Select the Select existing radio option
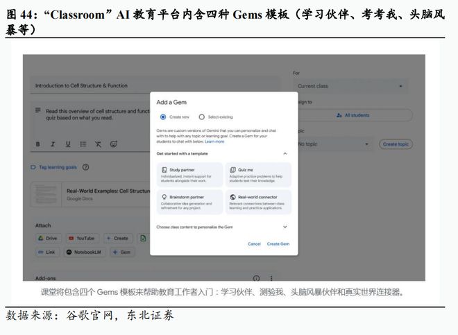 tap(201, 117)
